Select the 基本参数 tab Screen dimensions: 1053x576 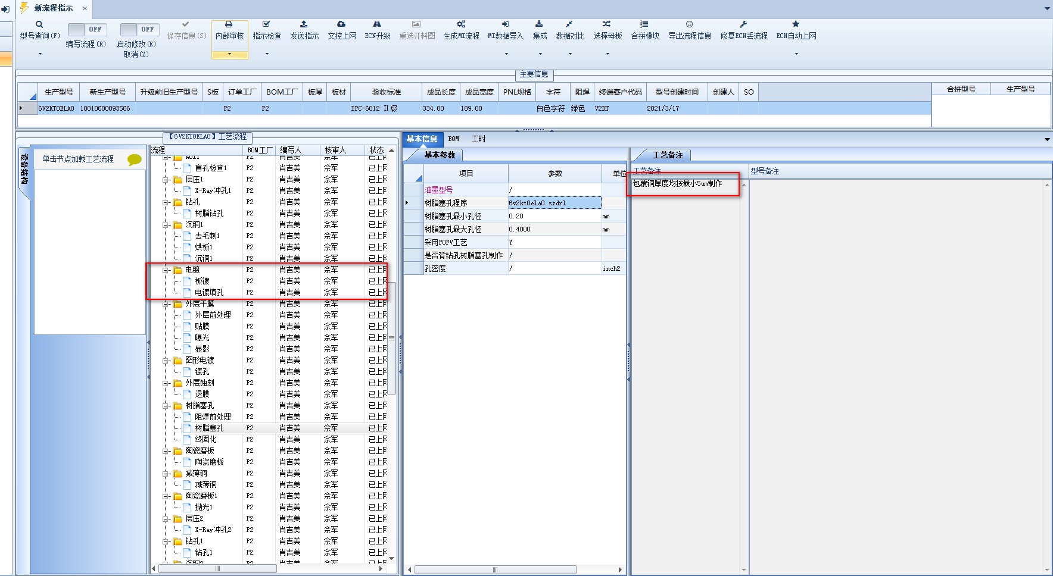440,155
